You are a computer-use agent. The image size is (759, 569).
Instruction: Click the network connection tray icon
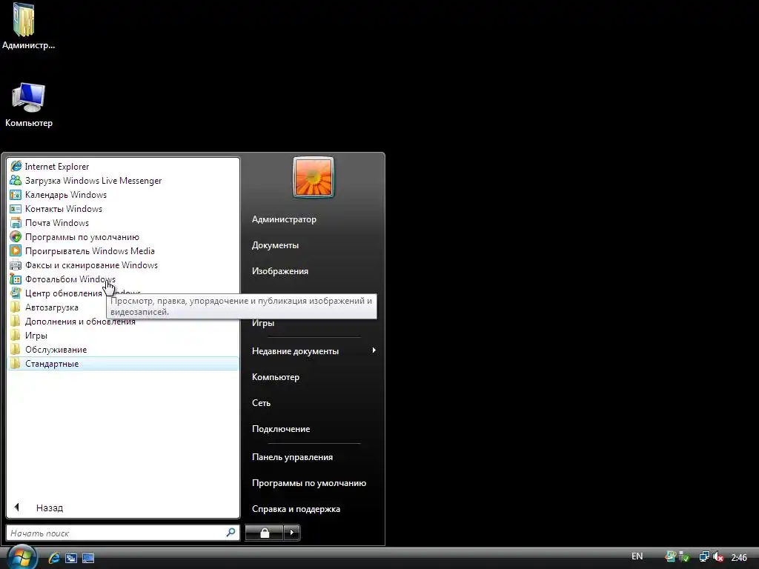pyautogui.click(x=704, y=557)
